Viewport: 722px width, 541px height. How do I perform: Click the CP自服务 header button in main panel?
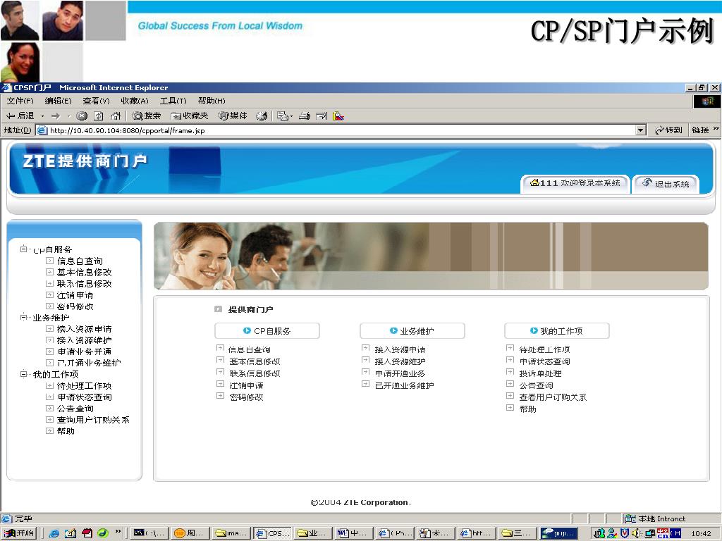click(267, 331)
